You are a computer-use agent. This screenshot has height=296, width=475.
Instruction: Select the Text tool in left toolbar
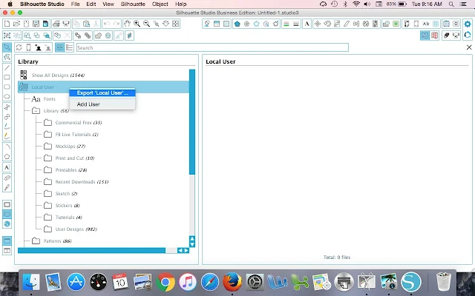pyautogui.click(x=7, y=167)
